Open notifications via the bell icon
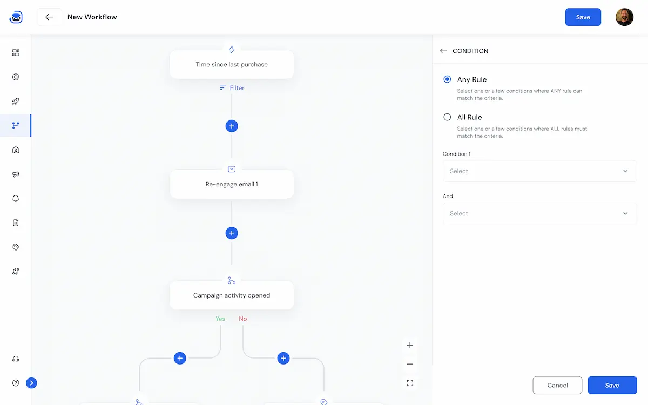648x405 pixels. point(15,198)
